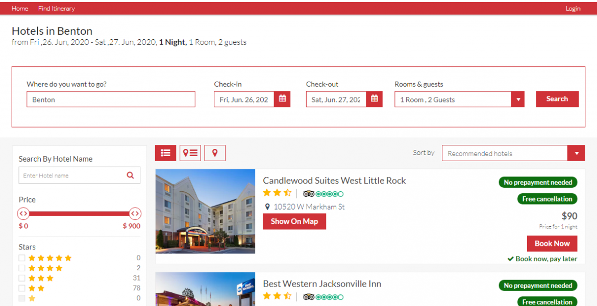Click Best Western TripAdvisor rating icon
597x306 pixels.
click(x=323, y=297)
